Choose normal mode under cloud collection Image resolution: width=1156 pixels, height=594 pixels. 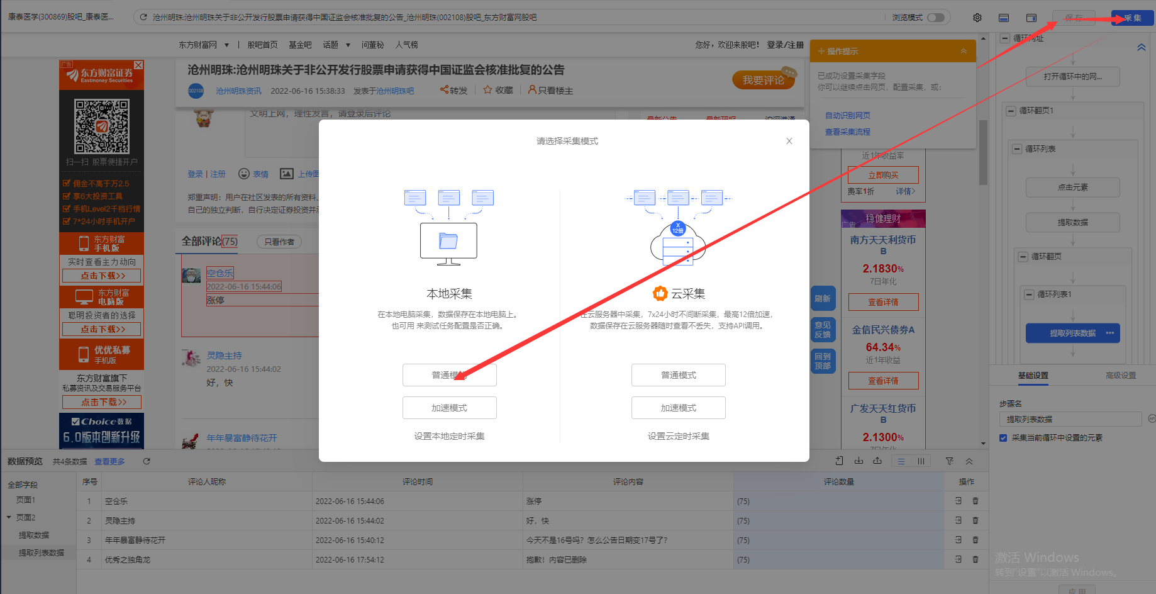(x=678, y=375)
